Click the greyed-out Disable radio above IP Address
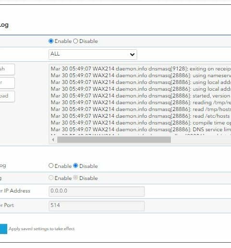Image resolution: width=231 pixels, height=248 pixels. [76, 178]
